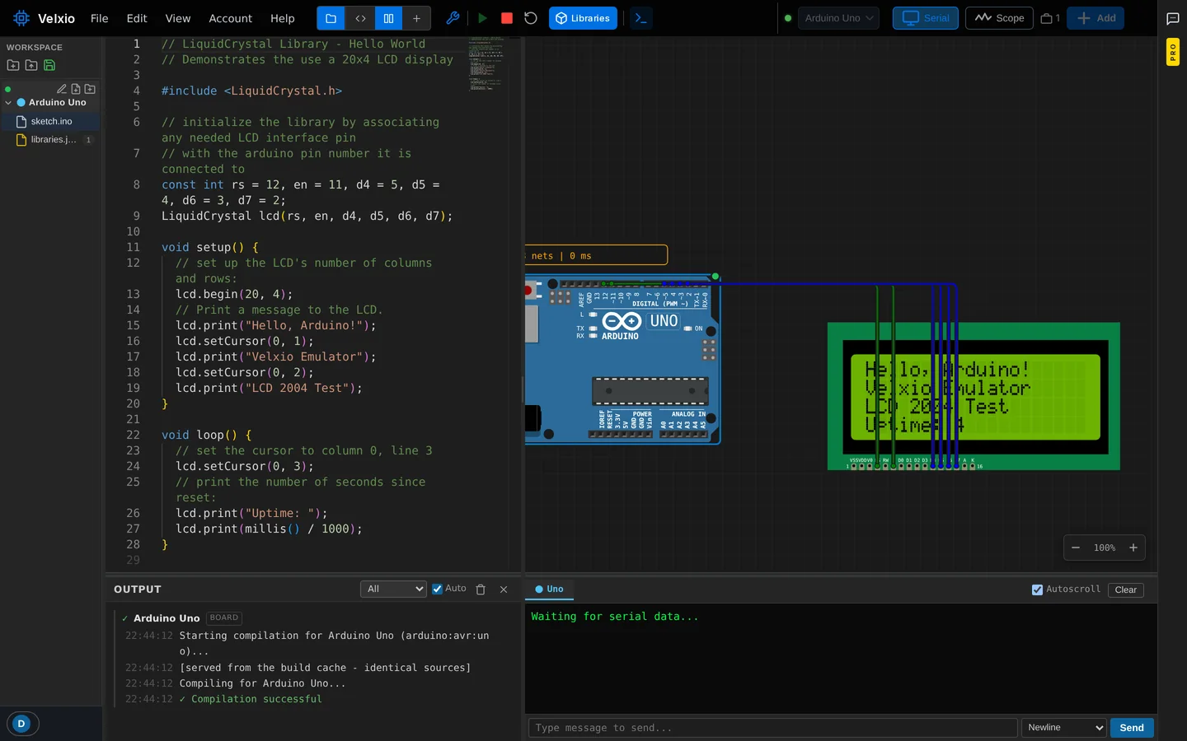This screenshot has width=1187, height=741.
Task: Open the libraries.json file
Action: tap(51, 140)
